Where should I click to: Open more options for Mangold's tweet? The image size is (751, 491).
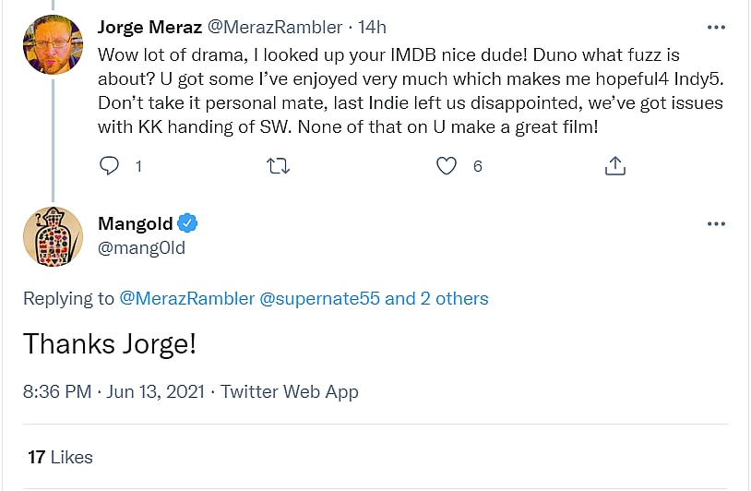[x=715, y=224]
